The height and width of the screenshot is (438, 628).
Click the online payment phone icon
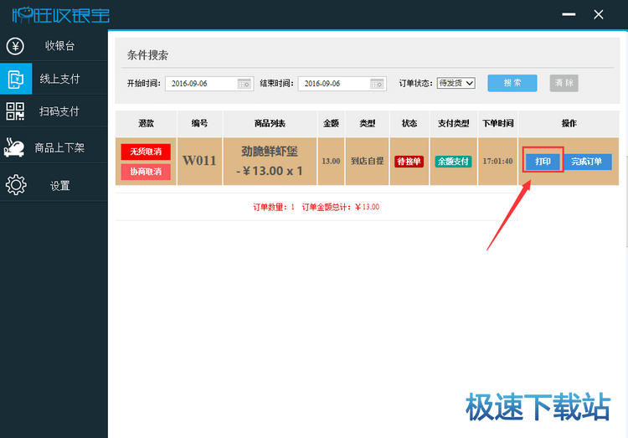click(x=16, y=79)
